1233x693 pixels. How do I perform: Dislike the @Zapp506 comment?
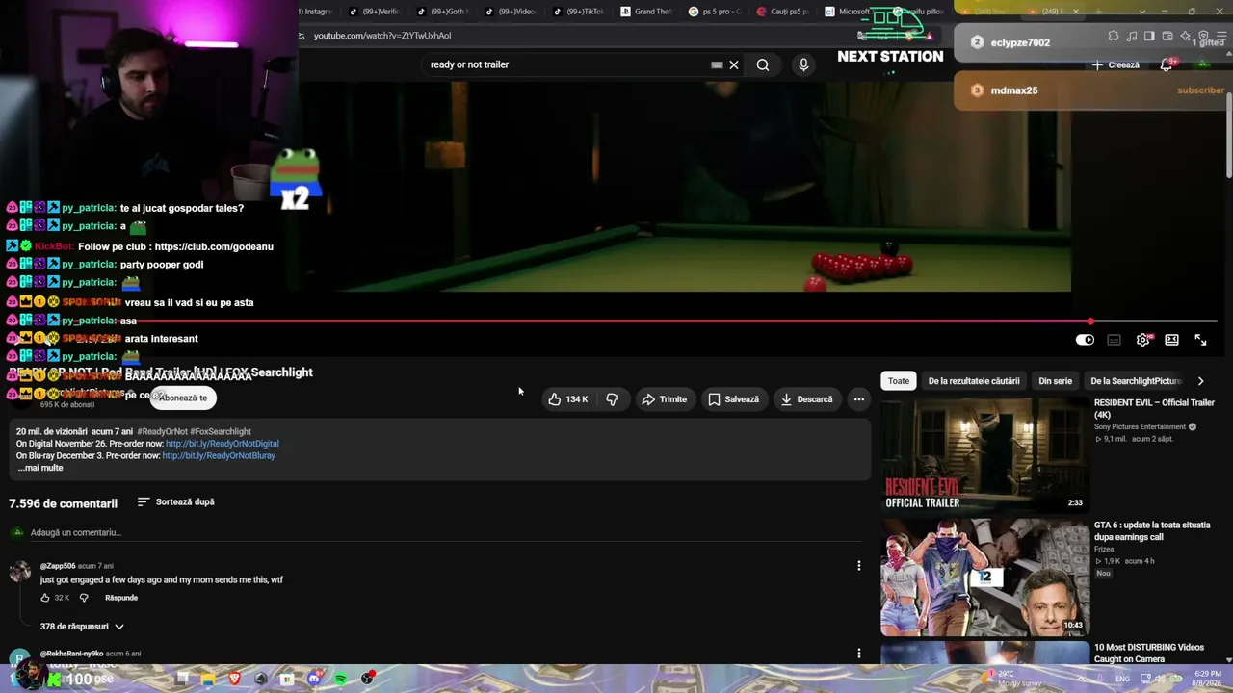coord(84,598)
